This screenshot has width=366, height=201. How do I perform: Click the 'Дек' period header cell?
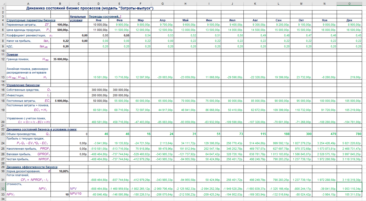point(349,20)
